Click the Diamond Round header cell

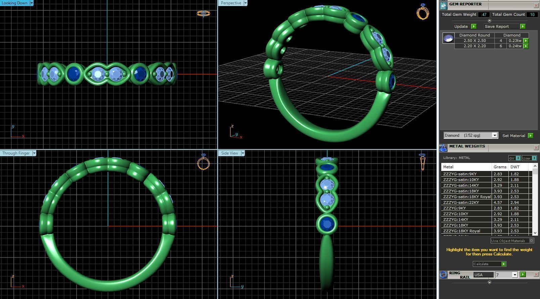point(475,35)
